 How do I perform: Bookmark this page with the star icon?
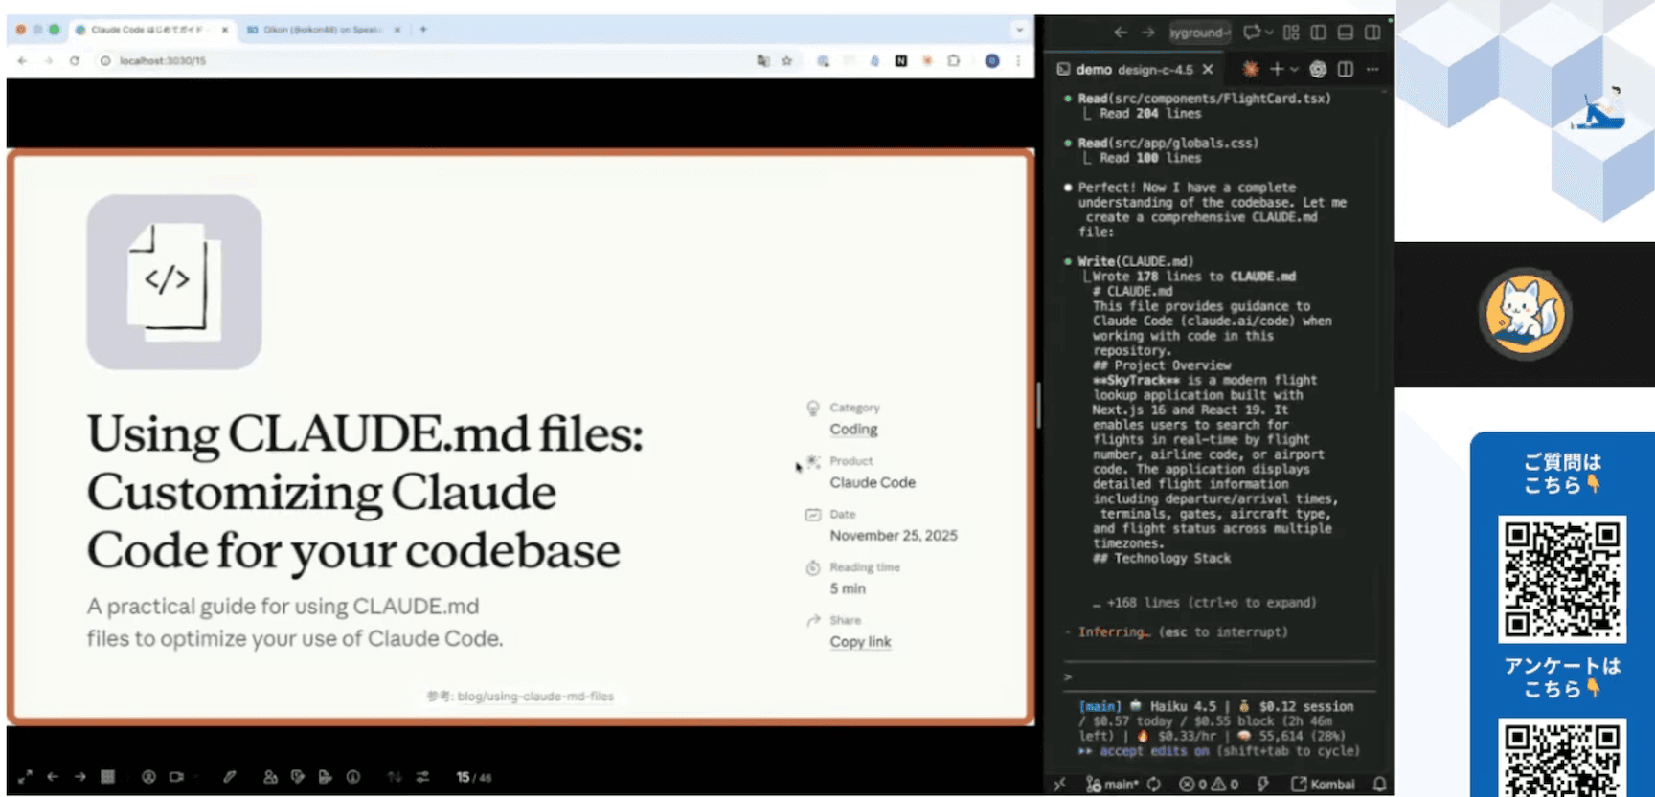[x=787, y=60]
